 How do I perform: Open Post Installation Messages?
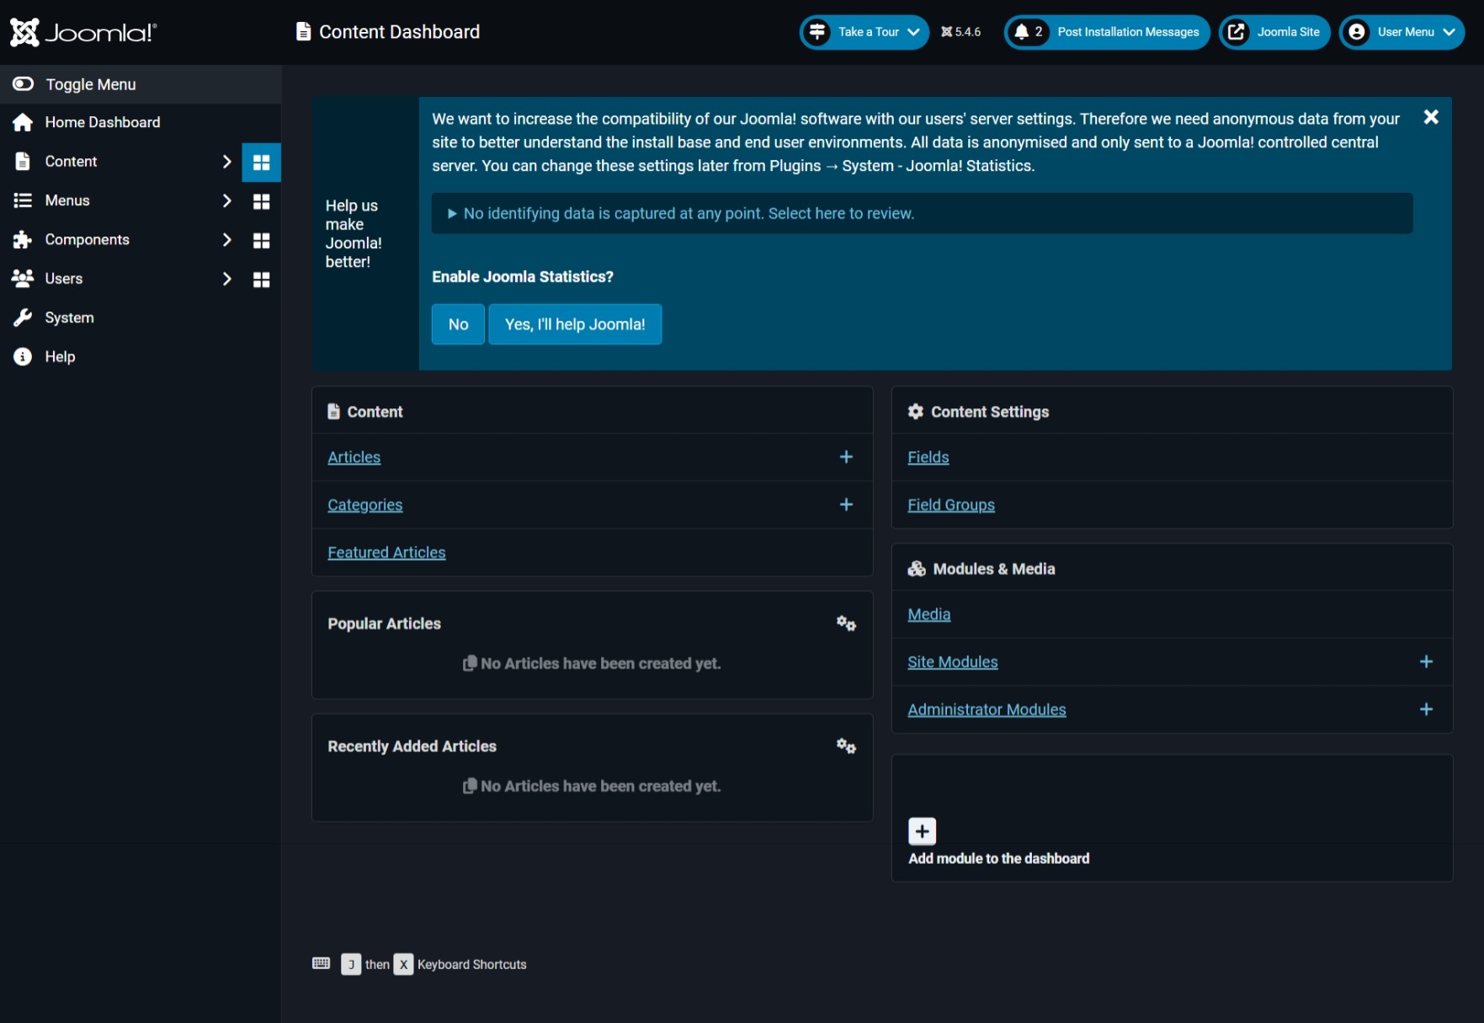click(1107, 32)
